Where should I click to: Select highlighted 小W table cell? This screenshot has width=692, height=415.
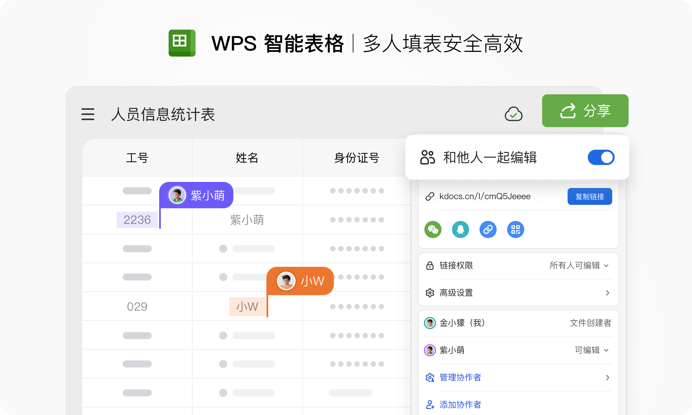click(x=247, y=307)
